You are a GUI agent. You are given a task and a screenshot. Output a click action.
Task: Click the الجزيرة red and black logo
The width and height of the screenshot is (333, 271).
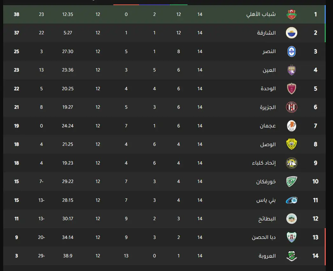(x=291, y=107)
